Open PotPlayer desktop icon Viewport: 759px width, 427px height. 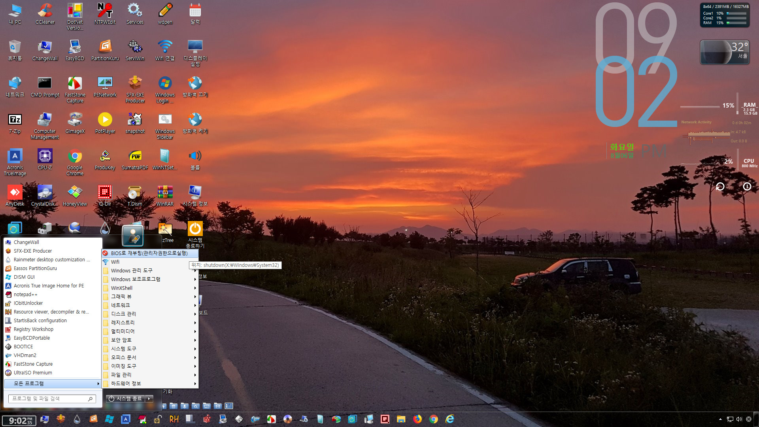pos(105,123)
